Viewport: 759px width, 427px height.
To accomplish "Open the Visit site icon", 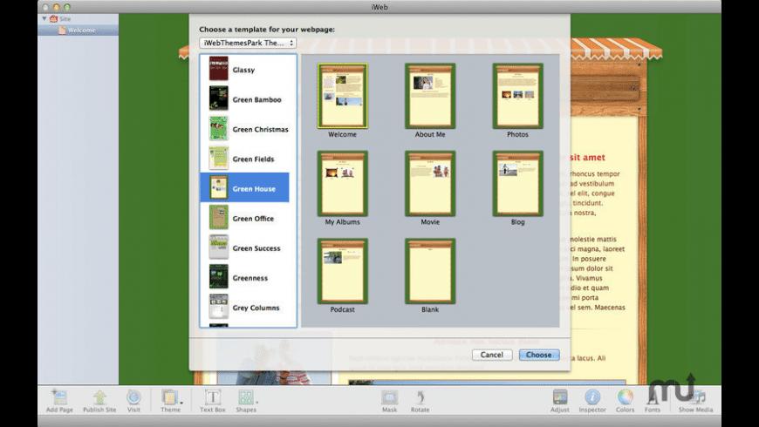I will point(133,397).
